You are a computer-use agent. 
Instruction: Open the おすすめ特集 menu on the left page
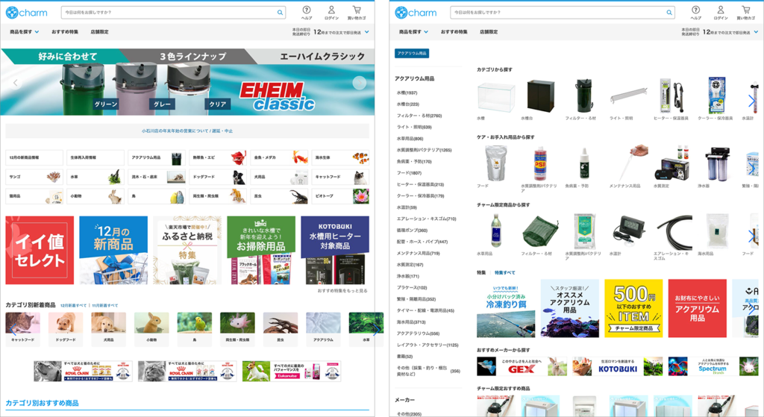point(65,32)
